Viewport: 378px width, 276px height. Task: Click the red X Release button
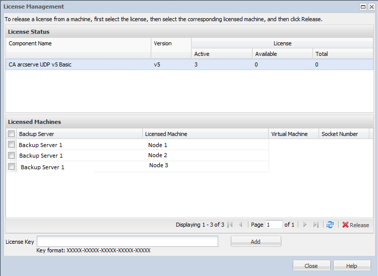click(x=356, y=225)
